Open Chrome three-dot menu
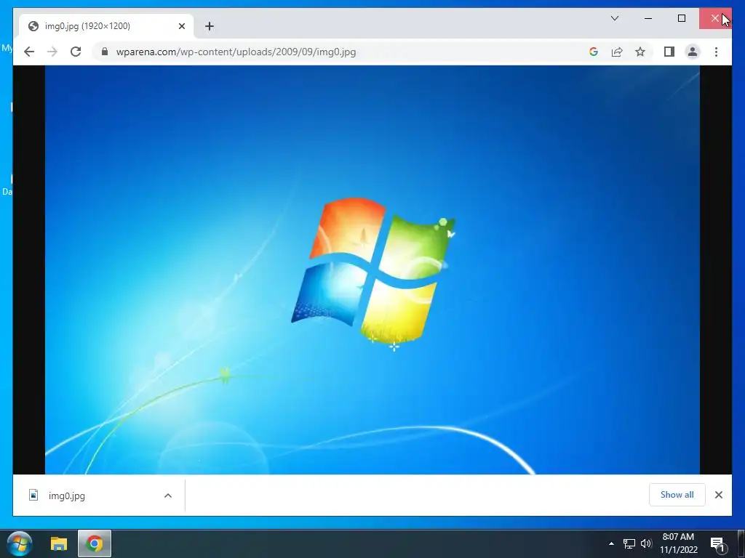Viewport: 745px width, 558px height. tap(716, 52)
